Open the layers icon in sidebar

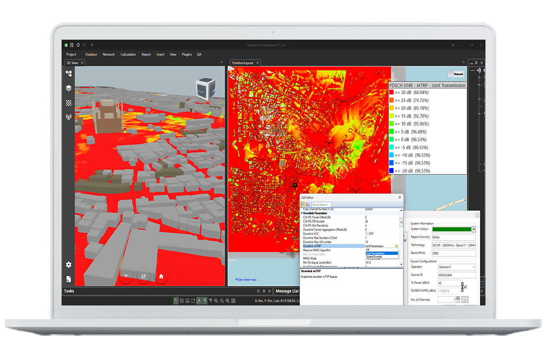(68, 88)
